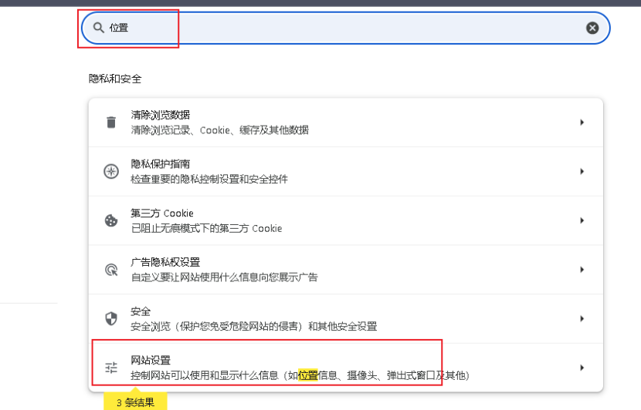
Task: Expand 清除浏览数据 using its right arrow
Action: (x=582, y=123)
